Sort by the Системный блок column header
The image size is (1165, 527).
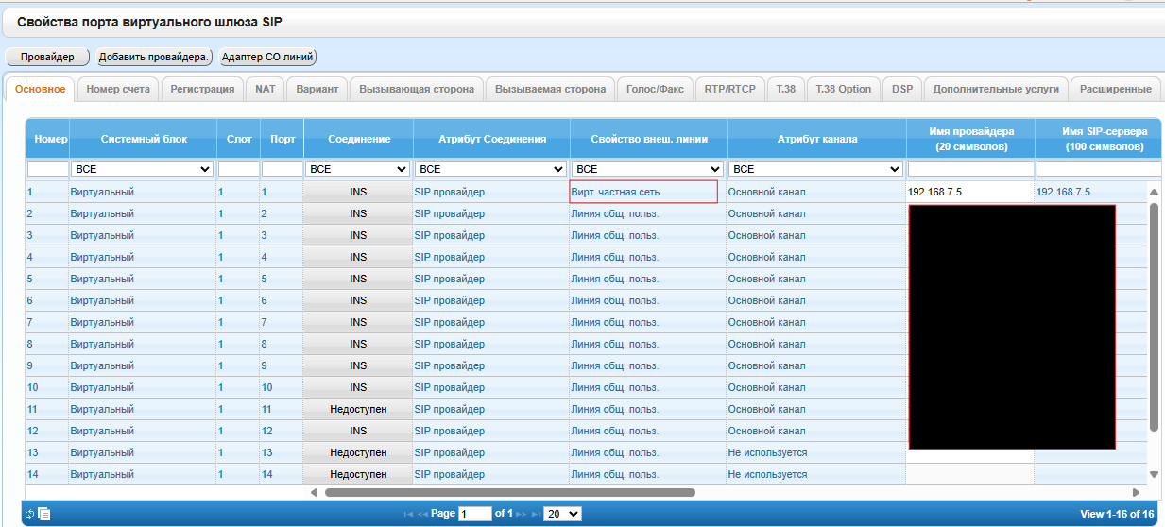(x=143, y=139)
